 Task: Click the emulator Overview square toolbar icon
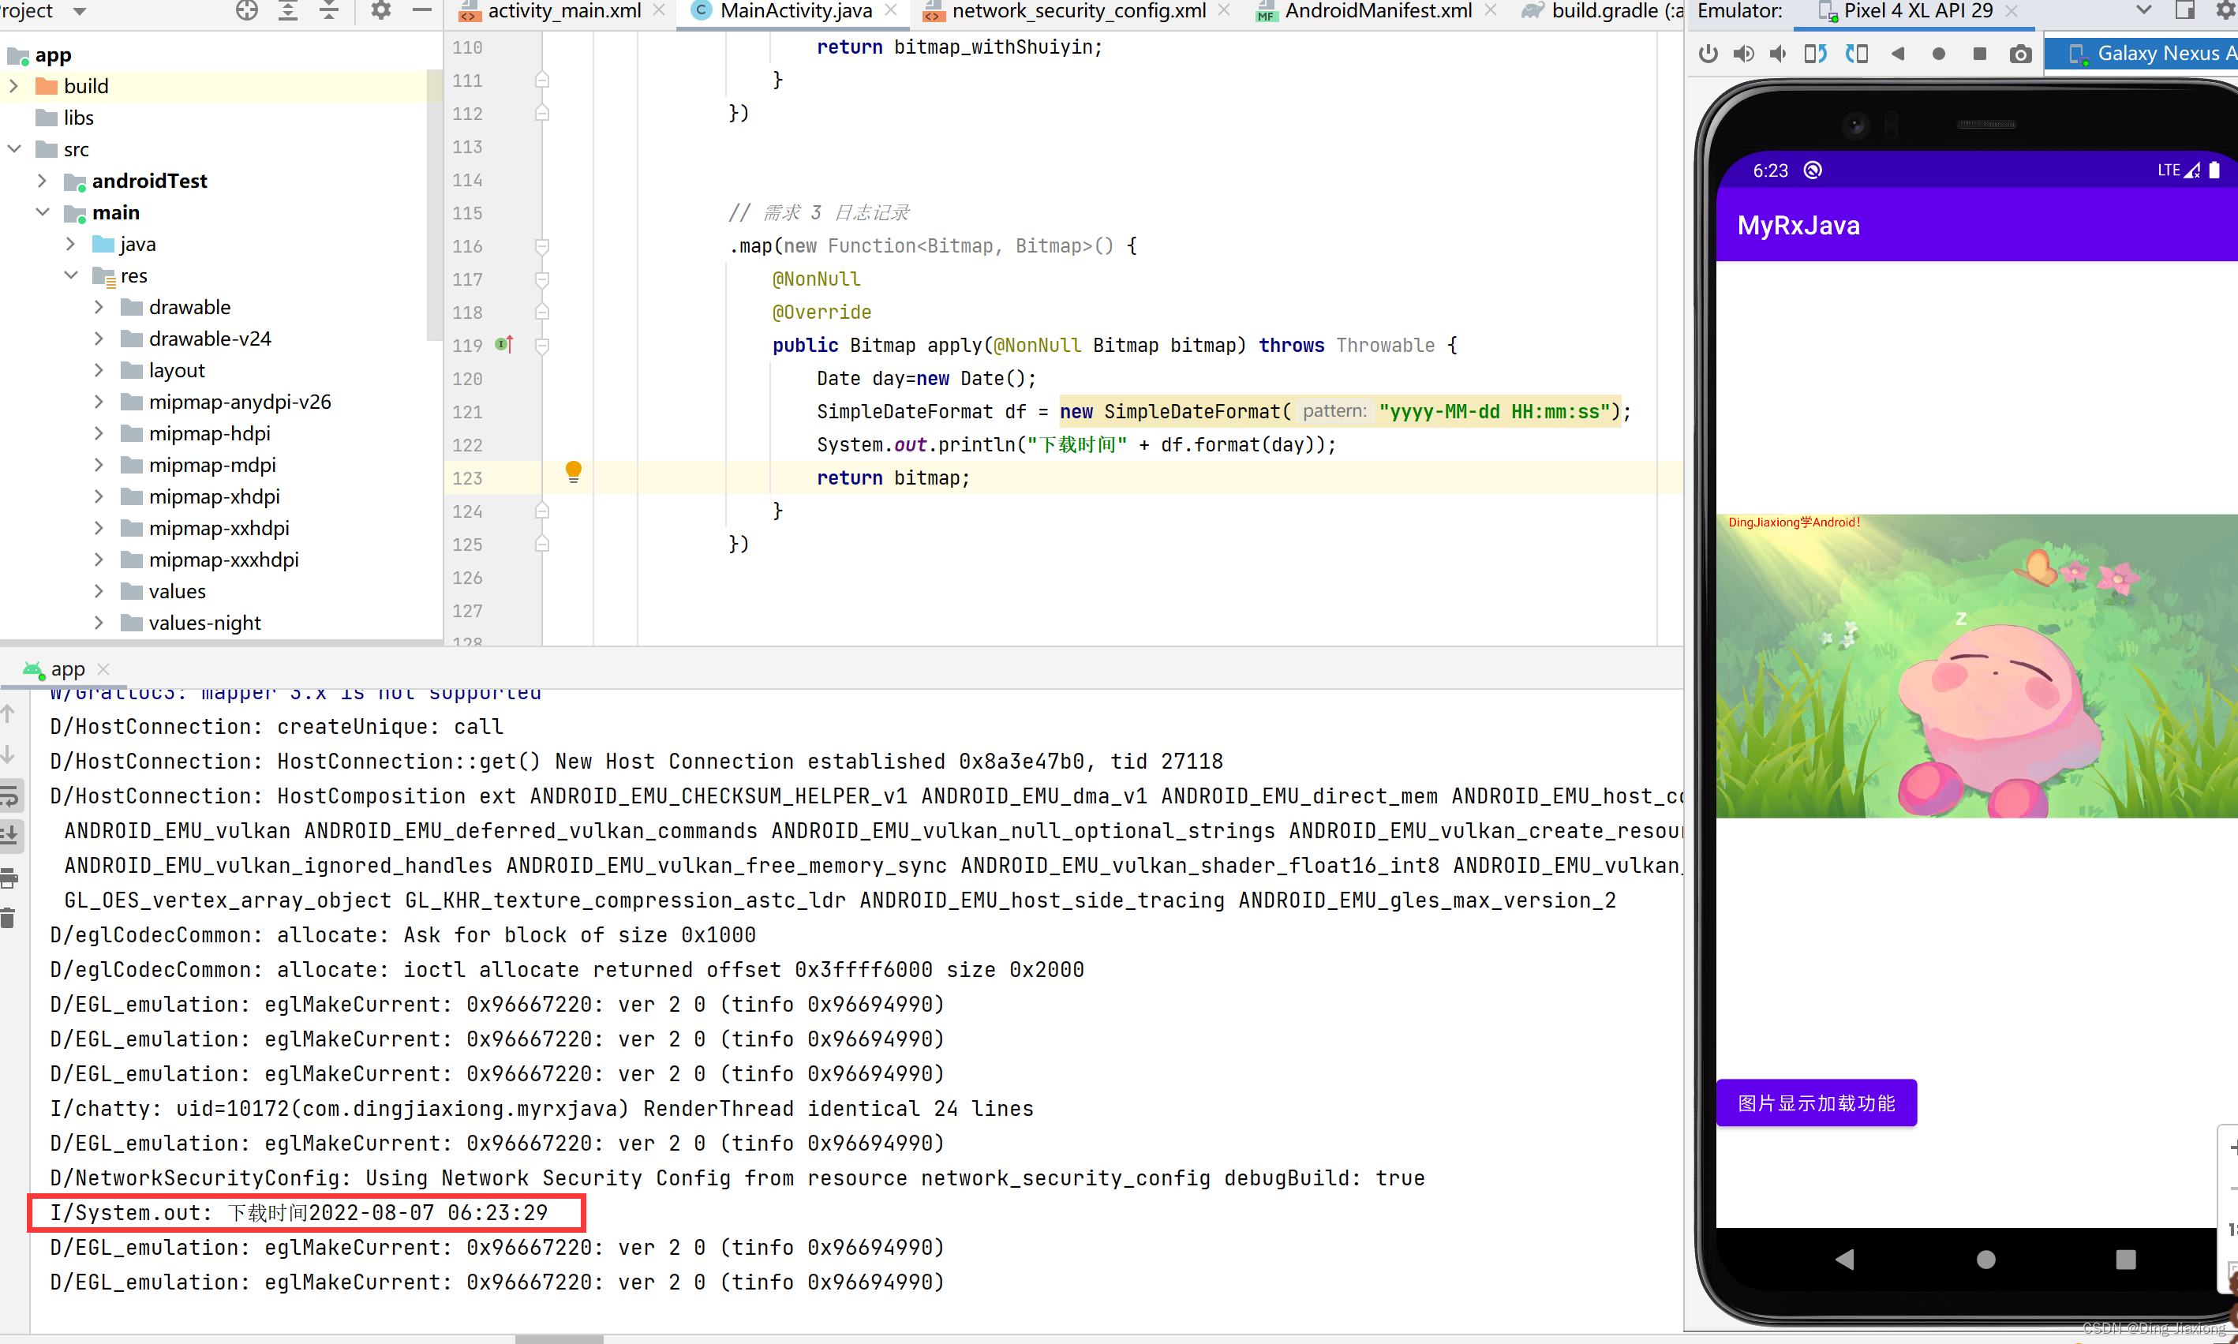click(x=1979, y=54)
